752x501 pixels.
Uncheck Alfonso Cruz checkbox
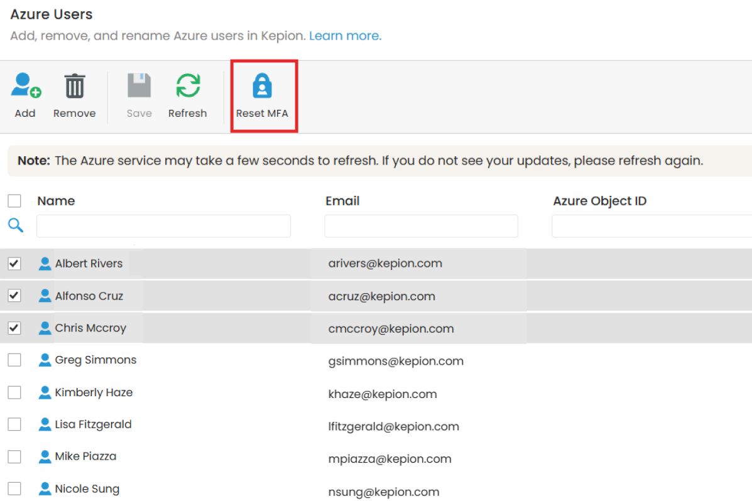click(14, 295)
